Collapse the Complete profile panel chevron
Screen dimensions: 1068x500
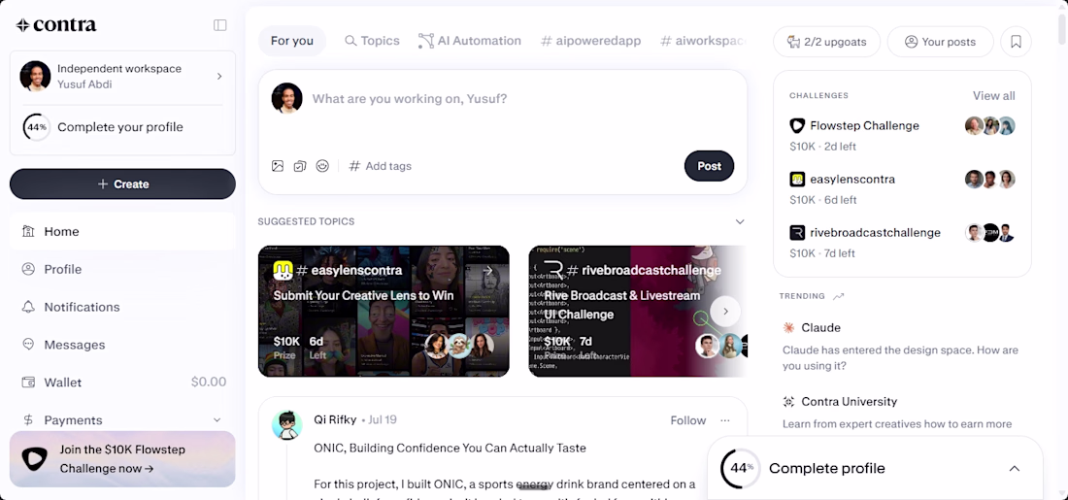pyautogui.click(x=1015, y=469)
